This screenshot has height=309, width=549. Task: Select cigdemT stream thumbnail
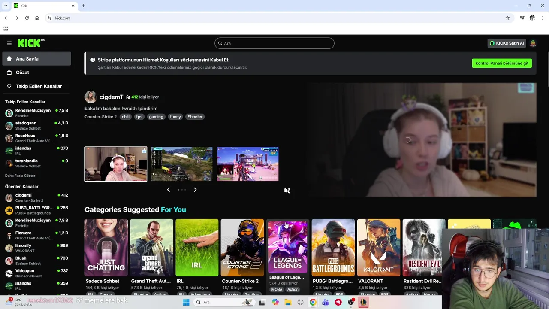click(x=116, y=164)
